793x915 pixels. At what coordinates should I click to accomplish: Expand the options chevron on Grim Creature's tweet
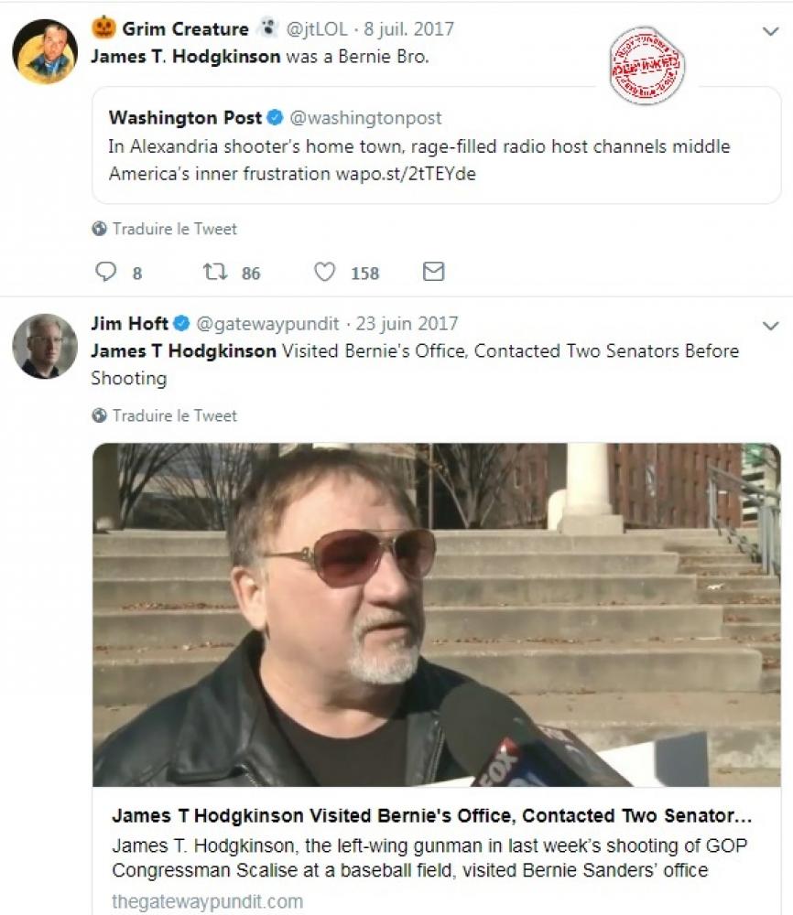(x=770, y=31)
